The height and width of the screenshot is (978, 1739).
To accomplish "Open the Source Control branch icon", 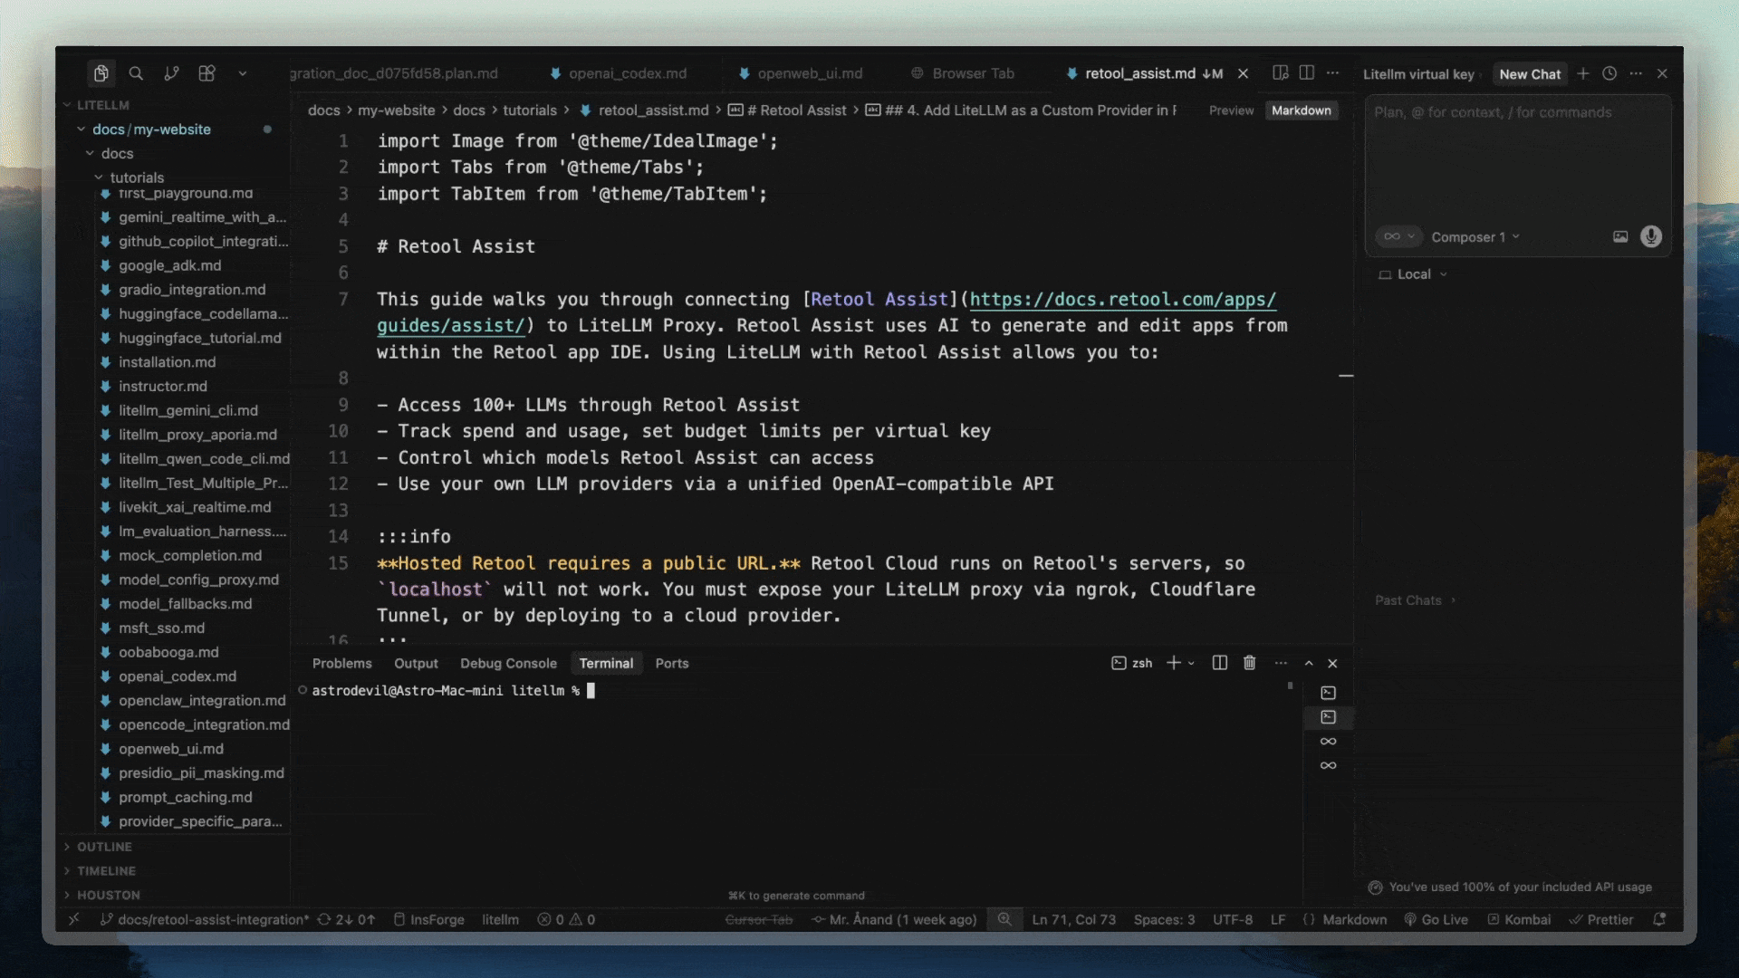I will (171, 73).
